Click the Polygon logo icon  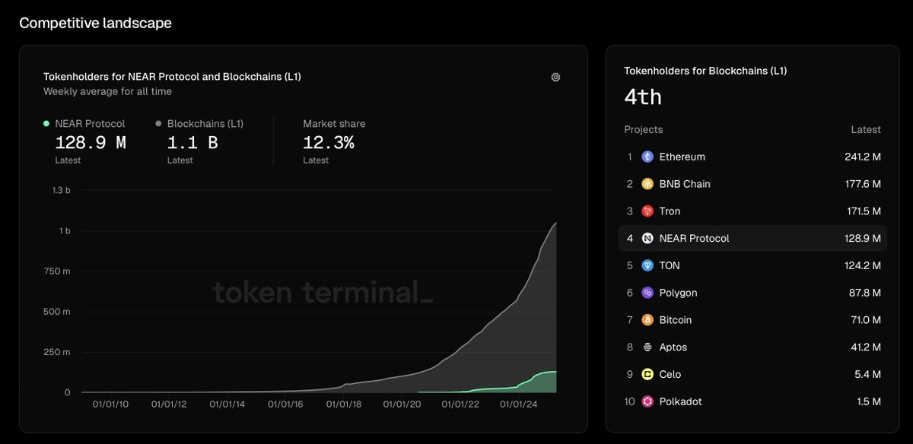[x=647, y=293]
